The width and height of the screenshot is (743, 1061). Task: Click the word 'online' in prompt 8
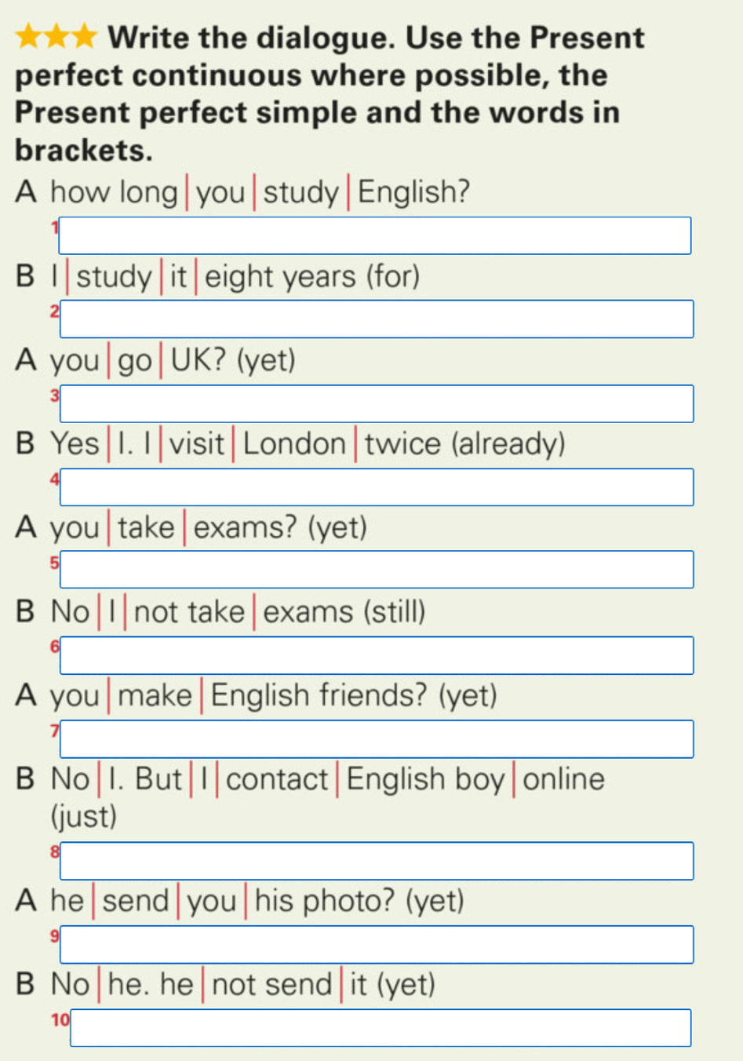click(x=564, y=779)
